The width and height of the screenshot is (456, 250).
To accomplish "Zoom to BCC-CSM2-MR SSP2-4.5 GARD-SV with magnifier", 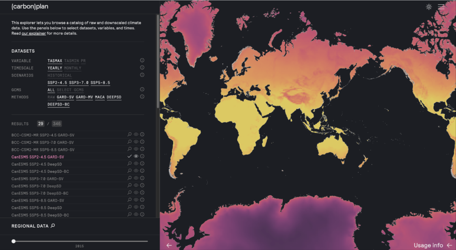I will tap(130, 135).
